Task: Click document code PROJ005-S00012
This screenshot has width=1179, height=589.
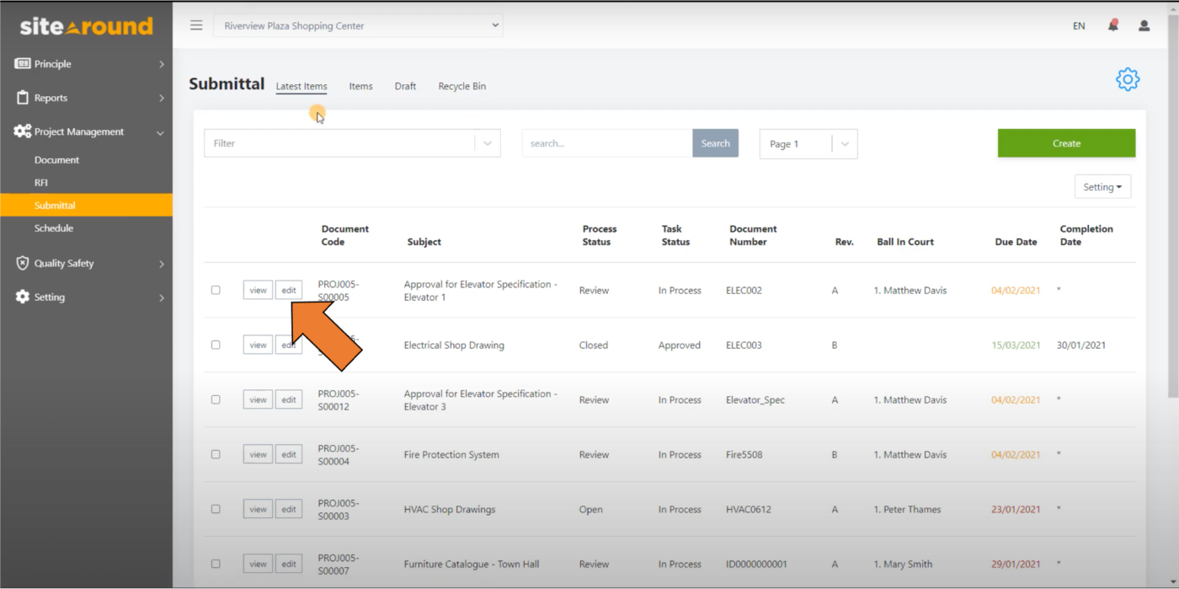Action: (x=338, y=399)
